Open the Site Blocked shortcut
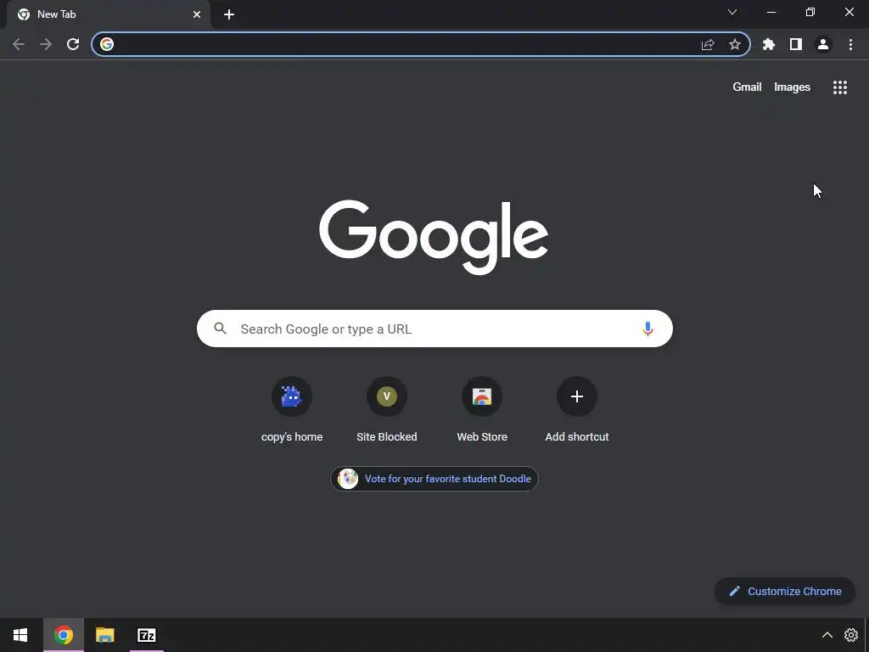869x652 pixels. coord(387,409)
